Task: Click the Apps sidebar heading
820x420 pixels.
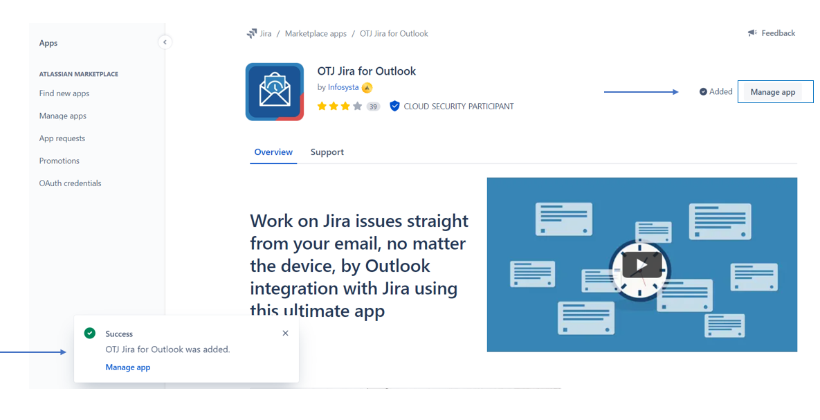Action: pos(48,43)
